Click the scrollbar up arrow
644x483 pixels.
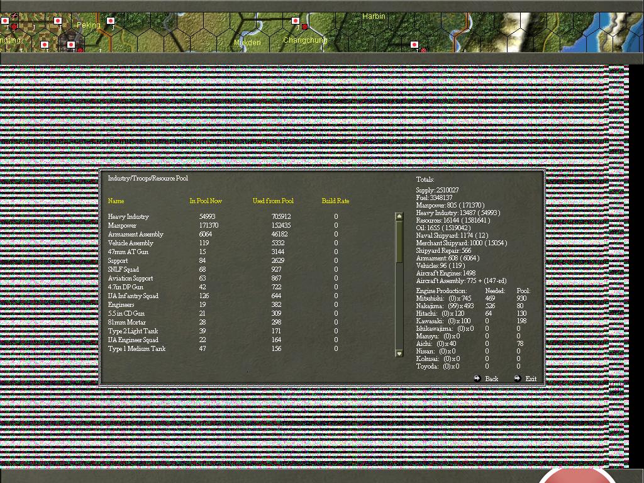coord(399,216)
